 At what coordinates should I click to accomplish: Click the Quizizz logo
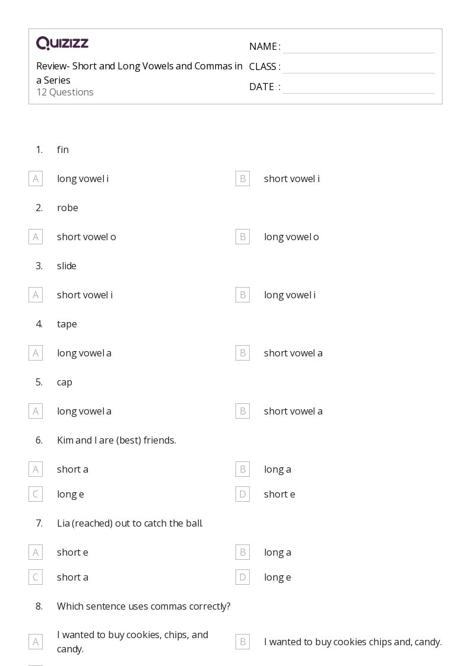click(62, 43)
